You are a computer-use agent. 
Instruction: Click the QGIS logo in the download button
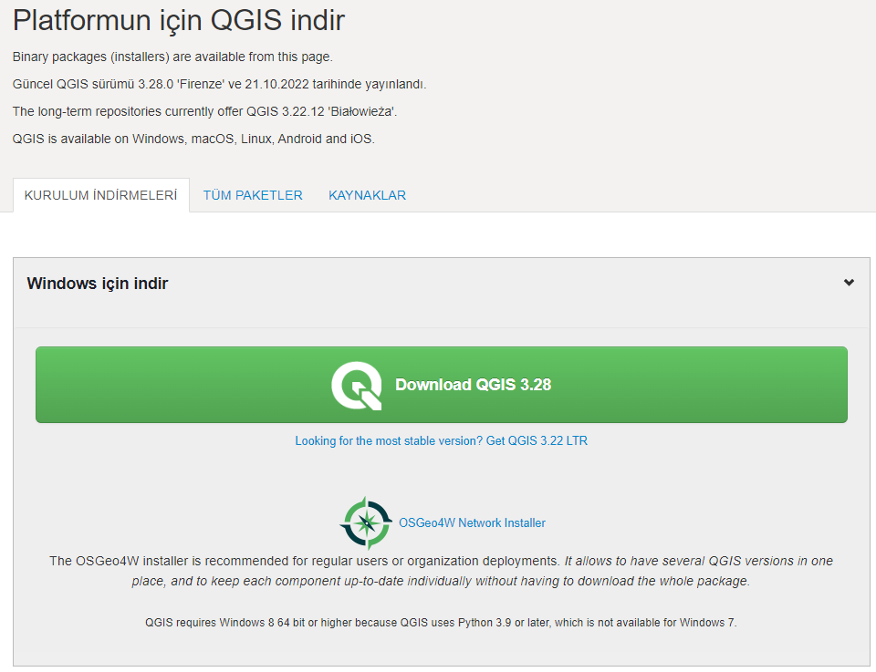point(357,385)
